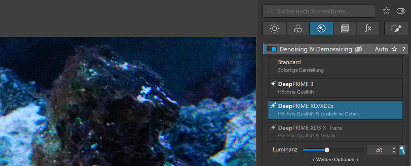Open help for Denoising & Demosaicing

pyautogui.click(x=404, y=49)
